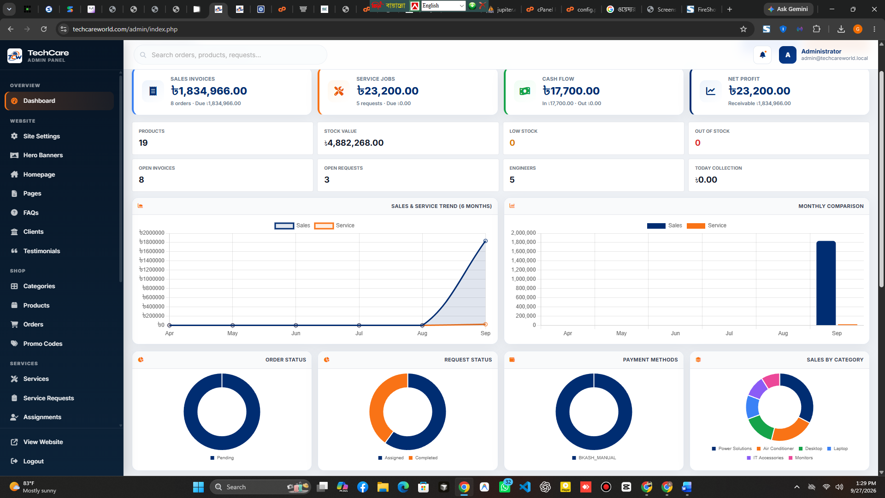Open the browser Extensions puzzle icon
Image resolution: width=885 pixels, height=498 pixels.
tap(816, 29)
